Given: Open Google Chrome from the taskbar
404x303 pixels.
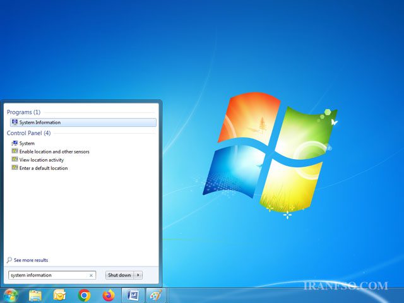Looking at the screenshot, I should [84, 295].
